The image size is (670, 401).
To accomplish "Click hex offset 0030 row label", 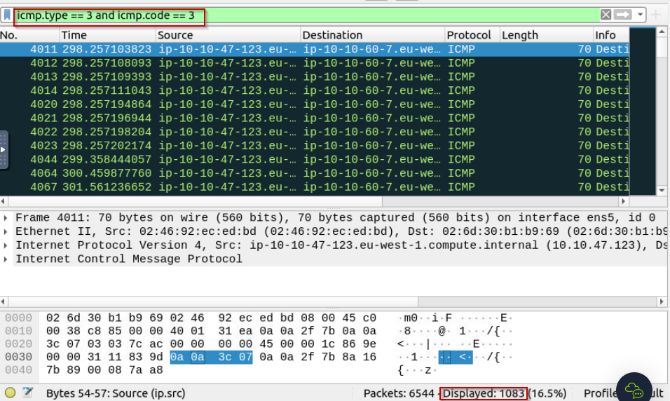I will coord(18,357).
